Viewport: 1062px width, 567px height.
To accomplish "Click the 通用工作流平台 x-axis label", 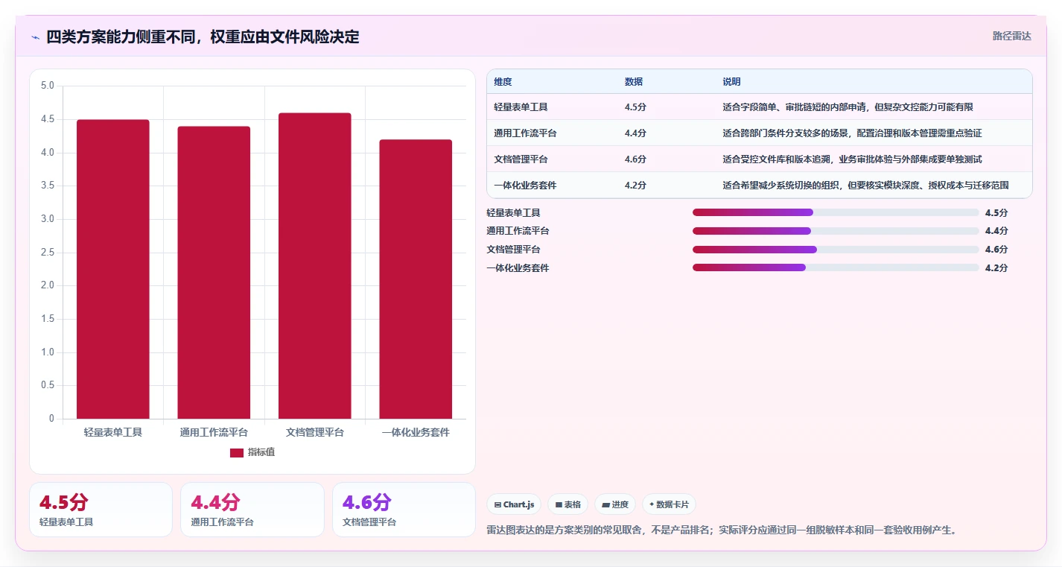I will [x=214, y=432].
